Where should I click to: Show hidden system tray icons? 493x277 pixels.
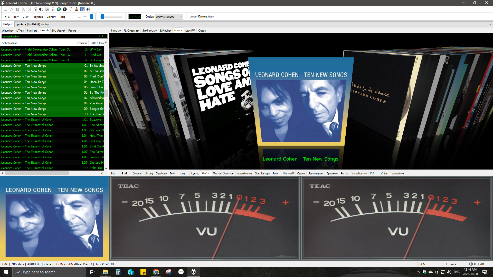[x=418, y=272]
